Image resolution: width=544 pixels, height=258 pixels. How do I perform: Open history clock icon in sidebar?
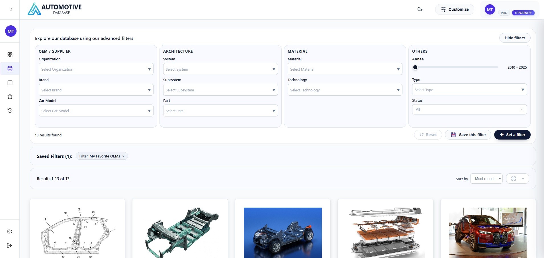click(x=10, y=110)
